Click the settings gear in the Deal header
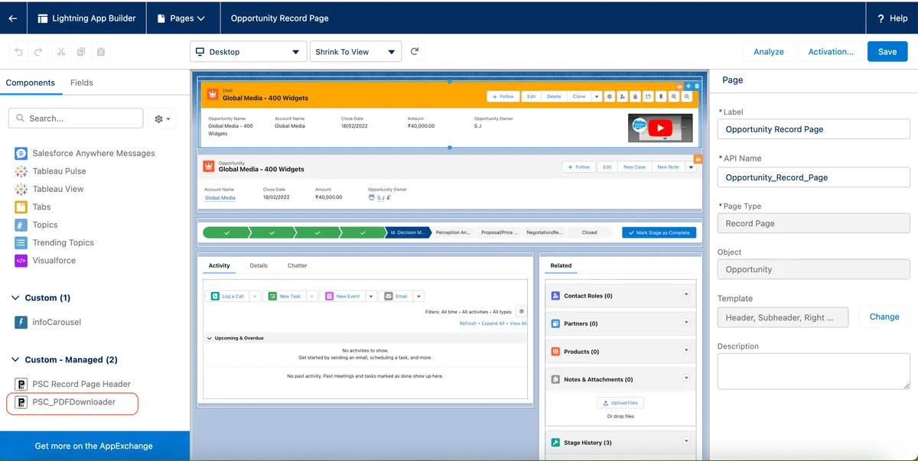This screenshot has width=918, height=461. [610, 96]
